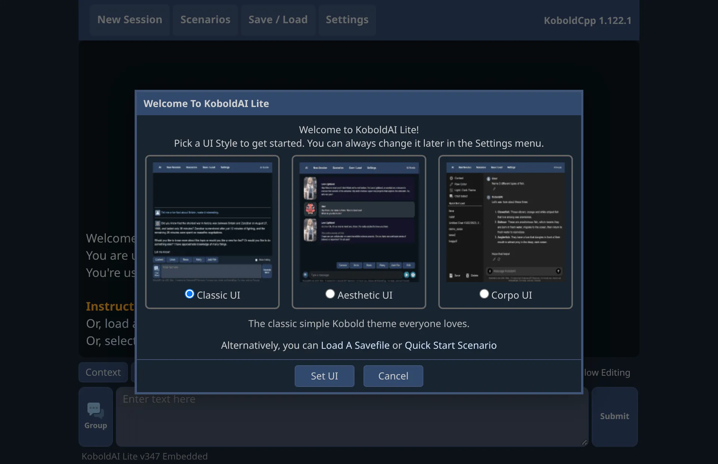
Task: Focus the Enter text here input box
Action: 352,417
